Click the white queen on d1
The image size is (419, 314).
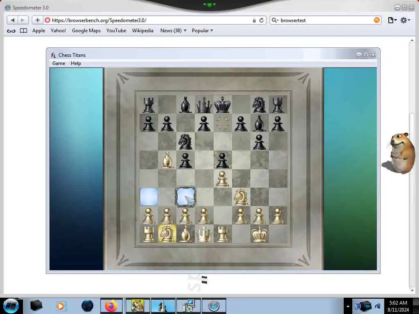click(204, 233)
